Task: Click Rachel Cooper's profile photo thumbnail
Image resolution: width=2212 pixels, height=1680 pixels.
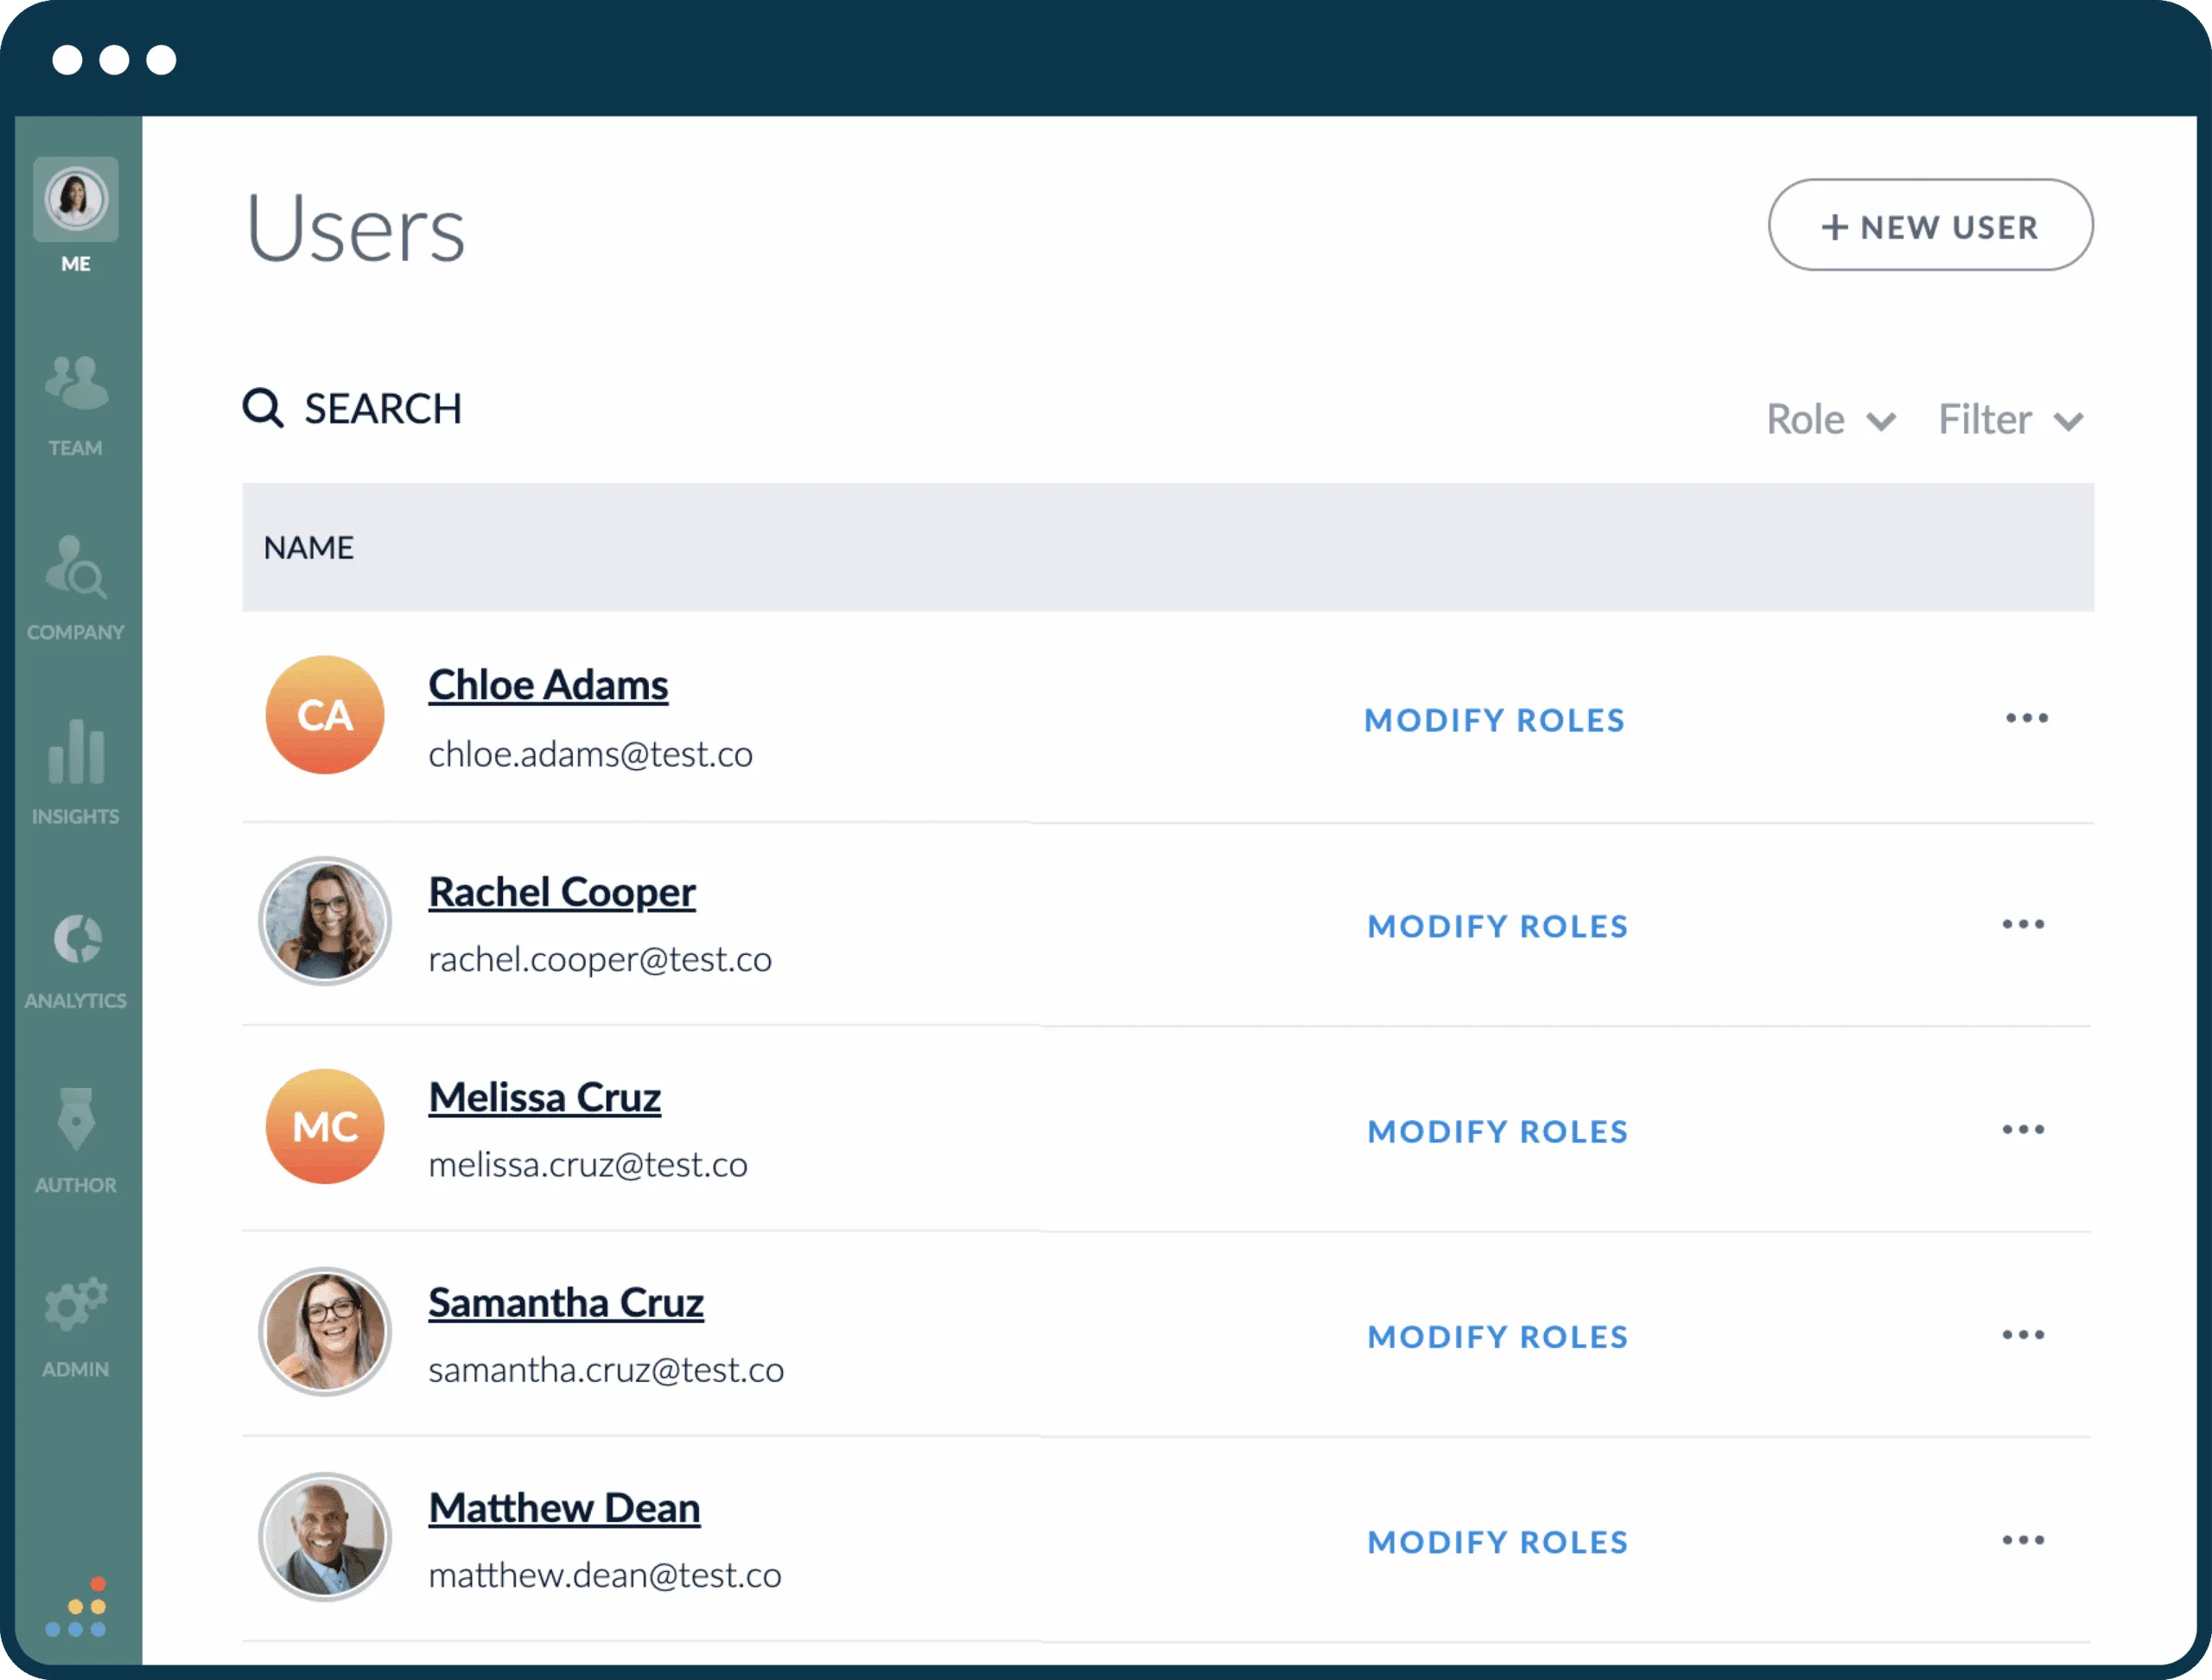Action: [x=325, y=921]
